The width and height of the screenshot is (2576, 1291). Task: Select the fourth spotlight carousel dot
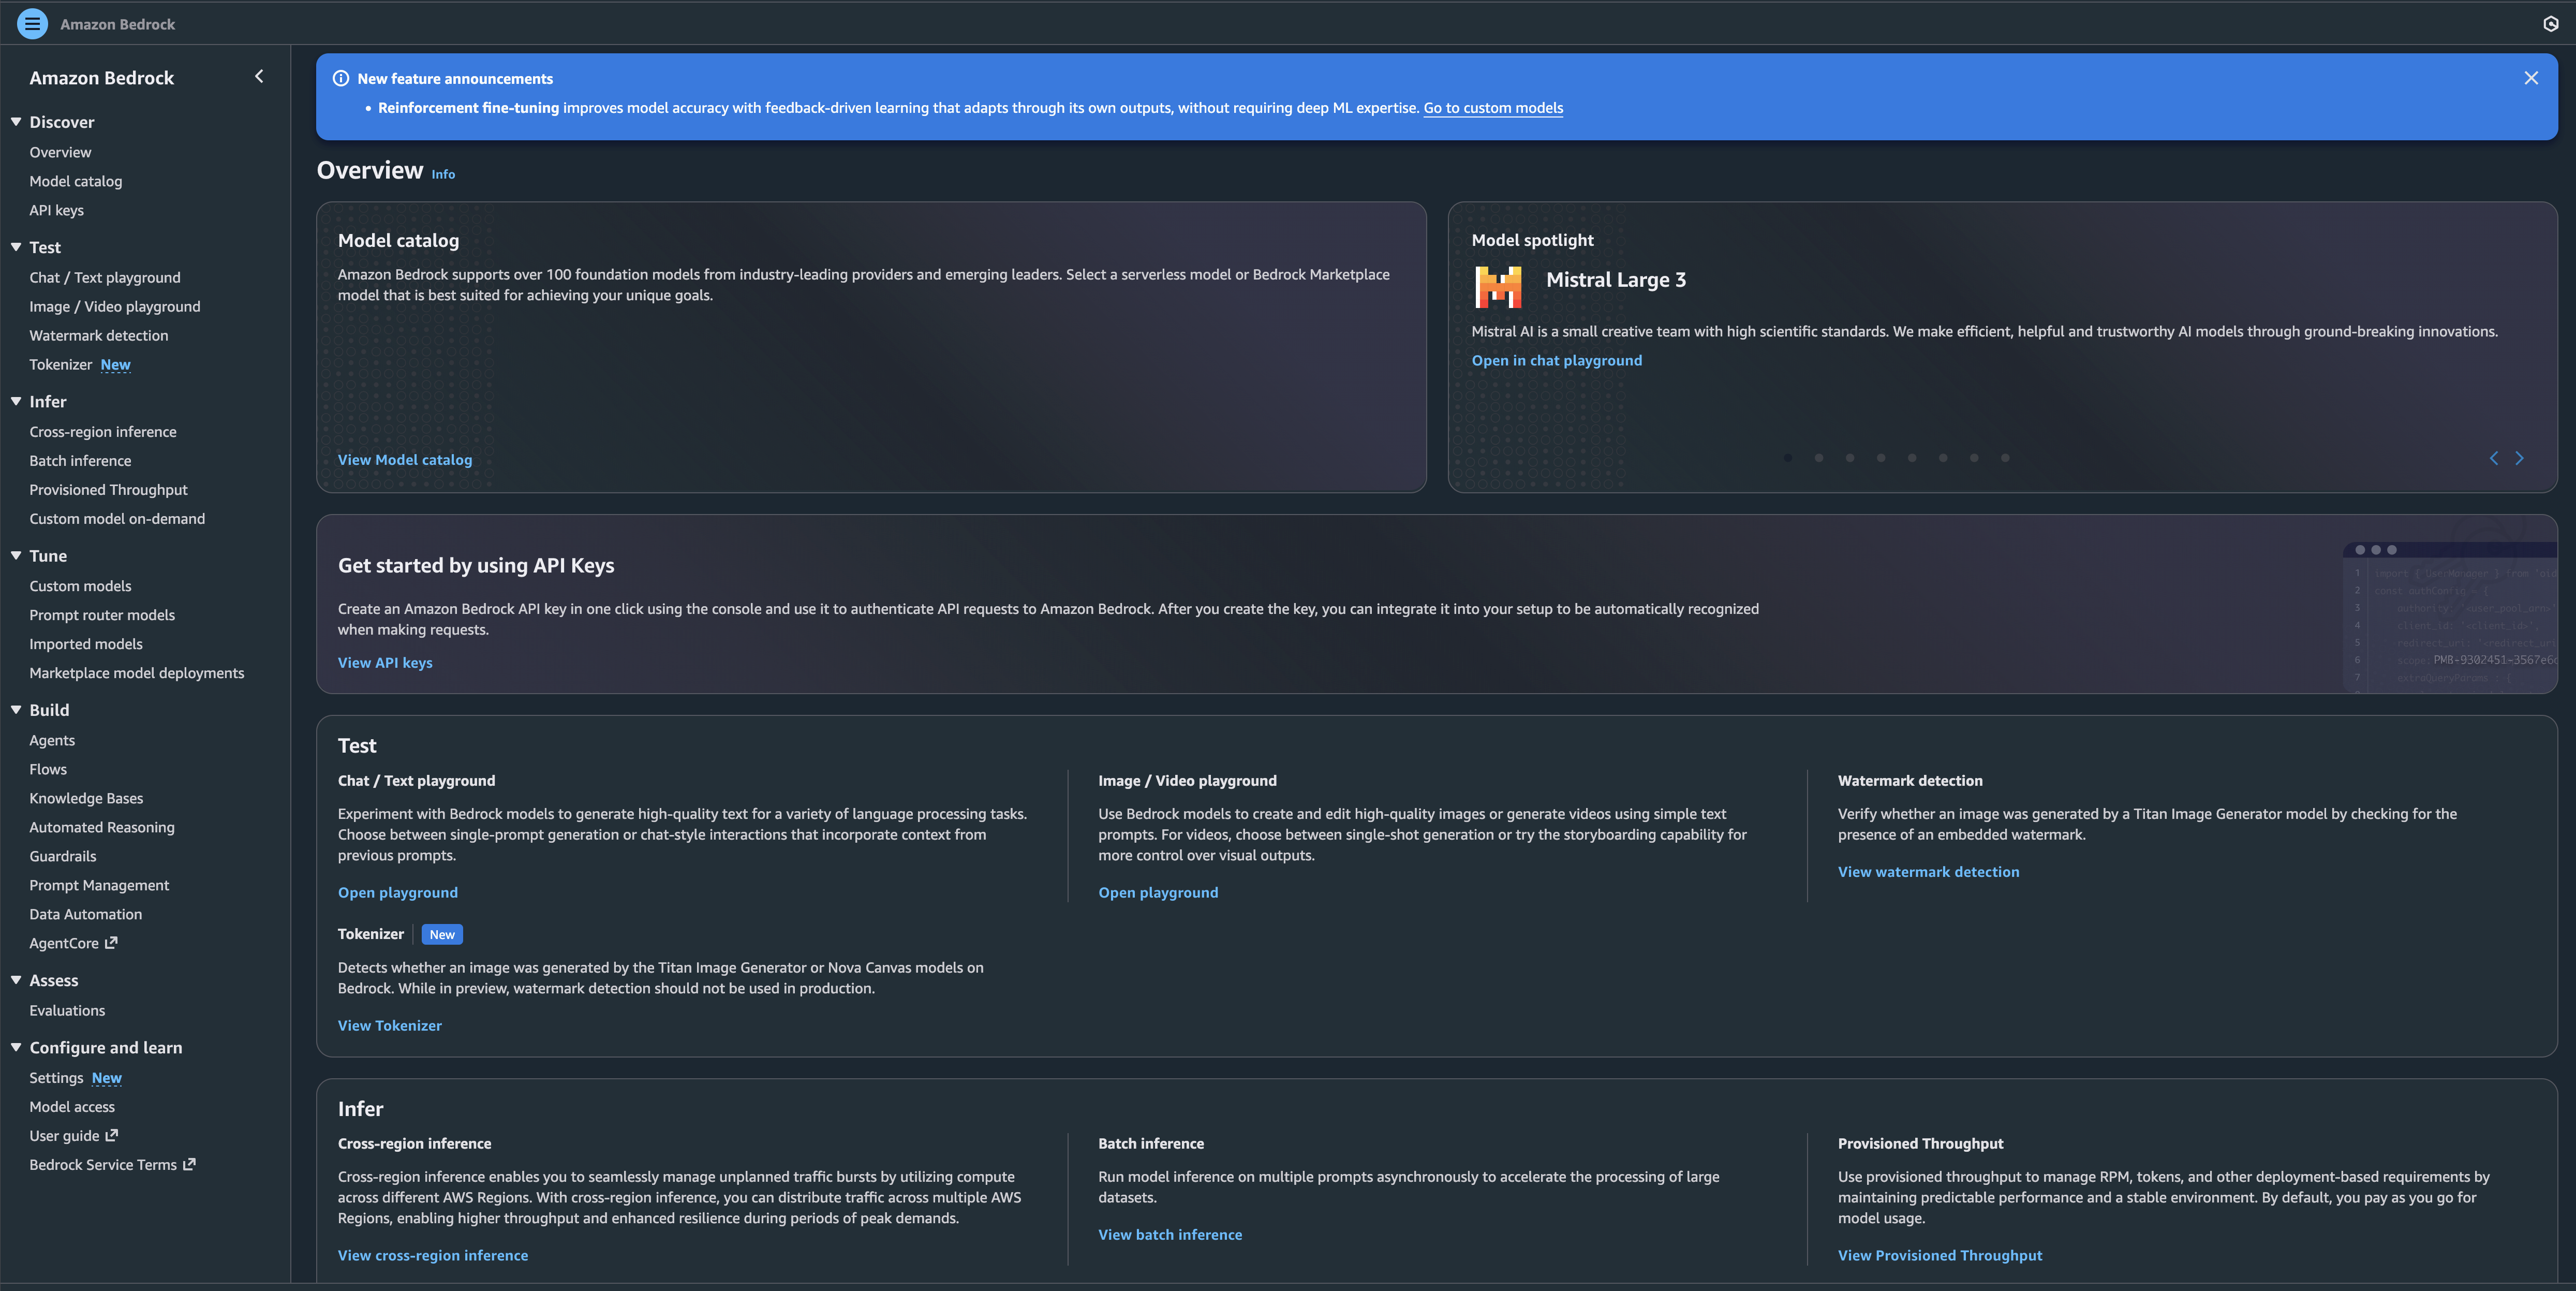tap(1881, 458)
